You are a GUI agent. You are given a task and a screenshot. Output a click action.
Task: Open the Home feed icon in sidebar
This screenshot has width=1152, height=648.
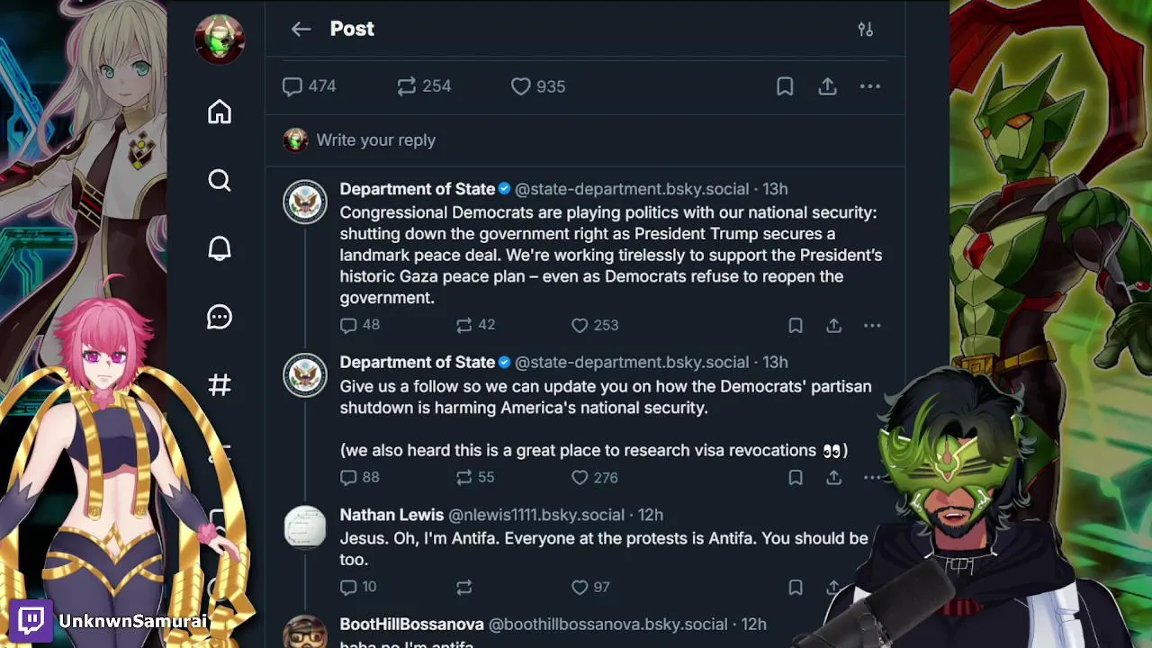point(220,112)
